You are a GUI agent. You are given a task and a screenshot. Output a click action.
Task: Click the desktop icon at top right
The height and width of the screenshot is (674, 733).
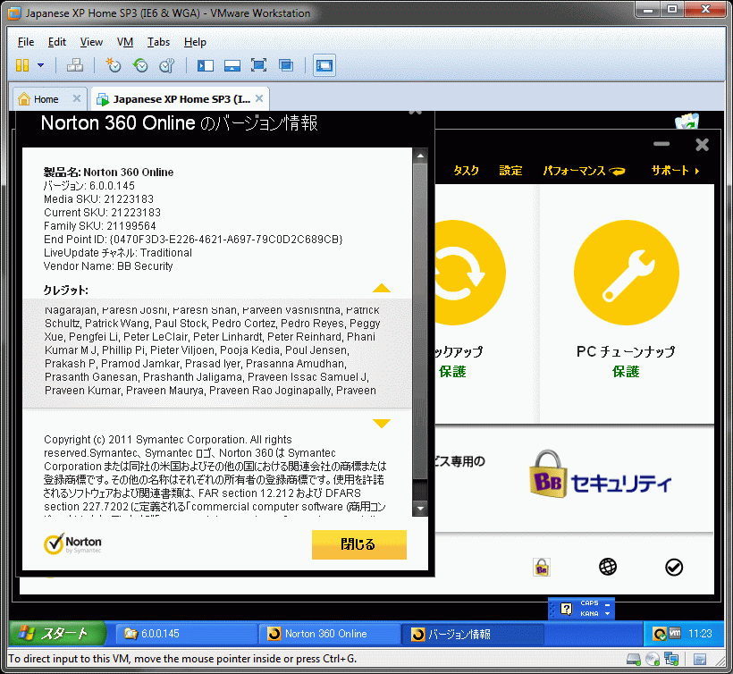pos(687,121)
